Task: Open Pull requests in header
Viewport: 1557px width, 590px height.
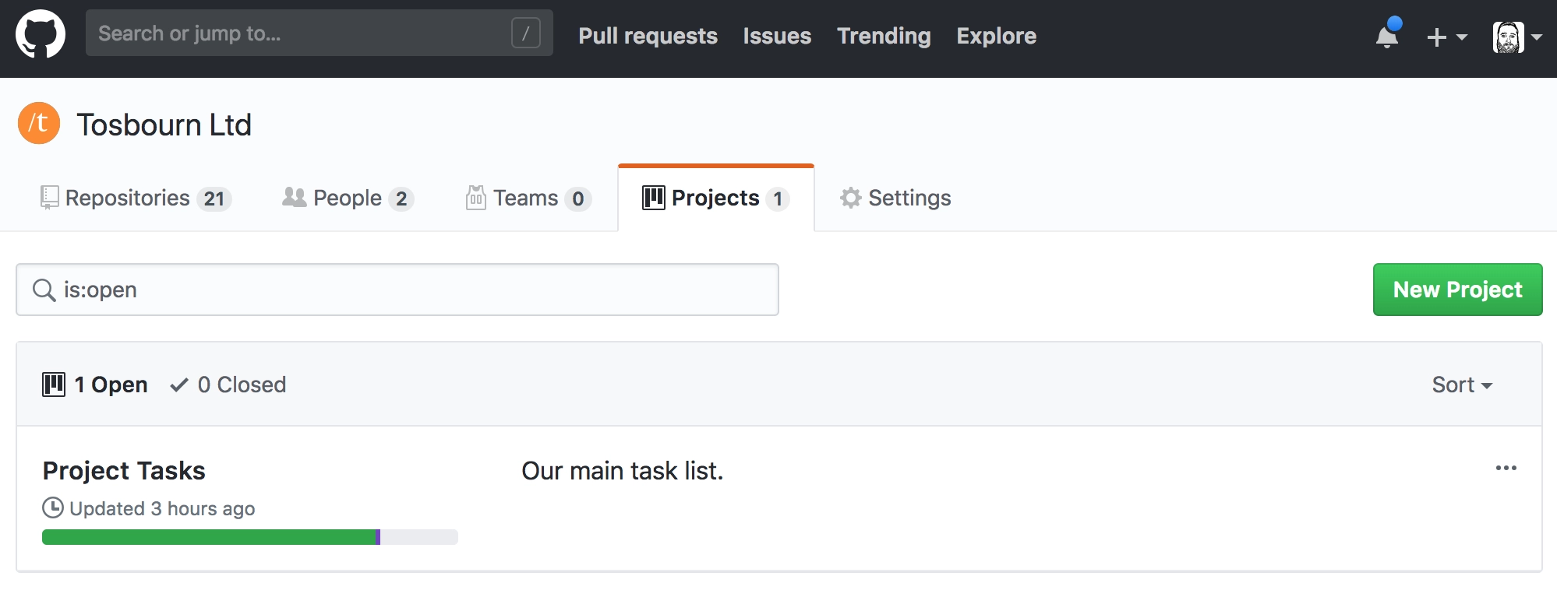Action: 648,36
